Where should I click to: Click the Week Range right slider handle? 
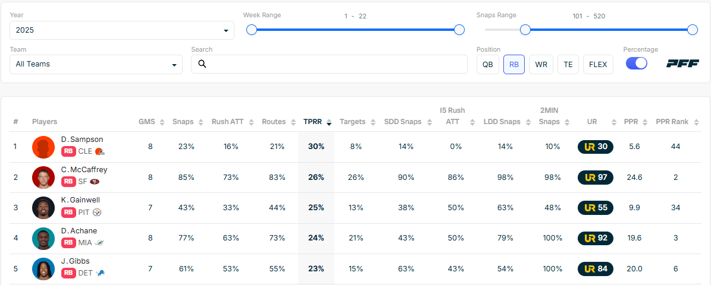pyautogui.click(x=459, y=30)
